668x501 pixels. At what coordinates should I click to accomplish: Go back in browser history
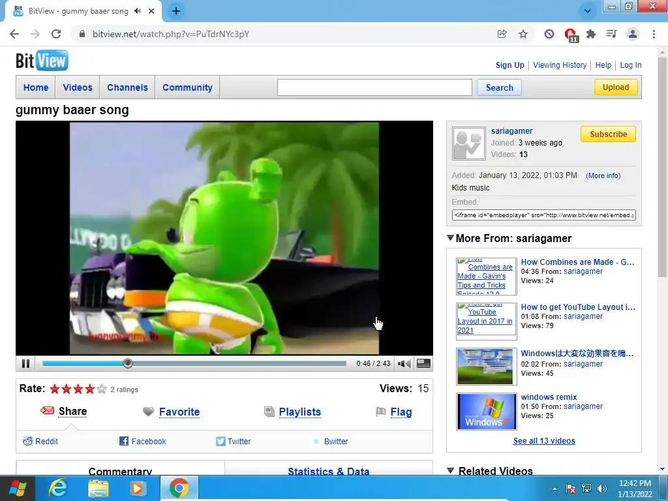click(x=14, y=34)
